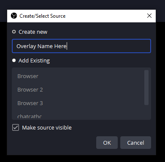The width and height of the screenshot is (165, 162).
Task: Click the word "Overlay" in the name field
Action: tap(26, 46)
